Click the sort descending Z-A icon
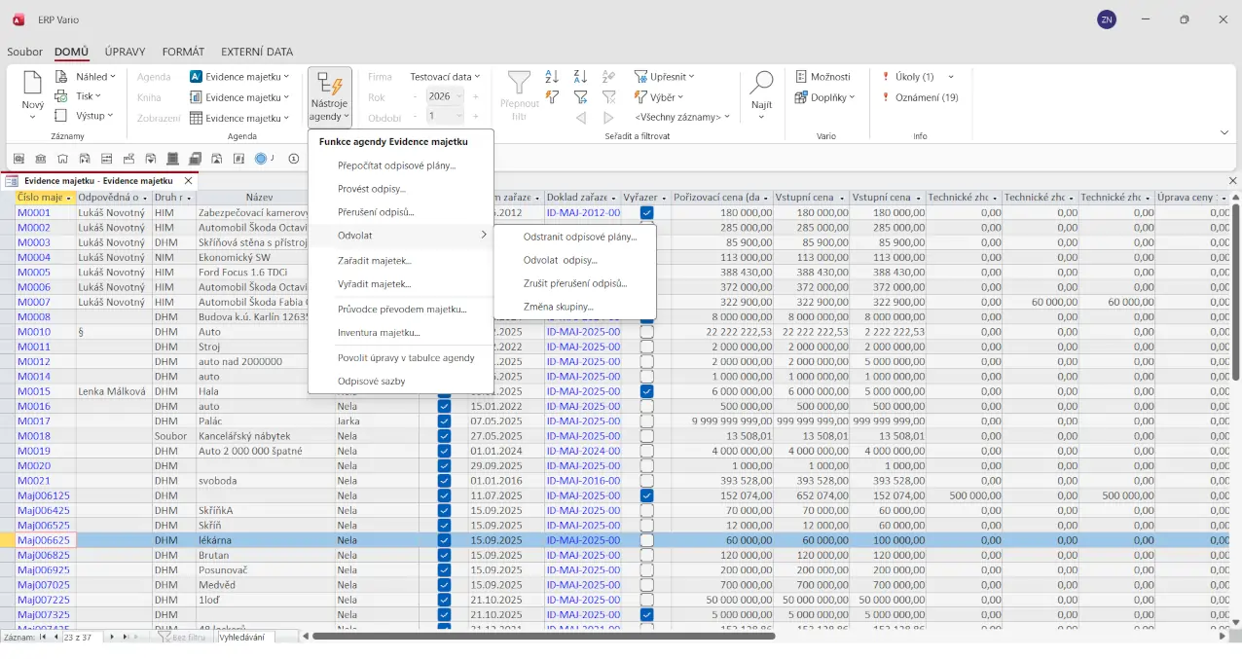The width and height of the screenshot is (1242, 659). pyautogui.click(x=580, y=77)
